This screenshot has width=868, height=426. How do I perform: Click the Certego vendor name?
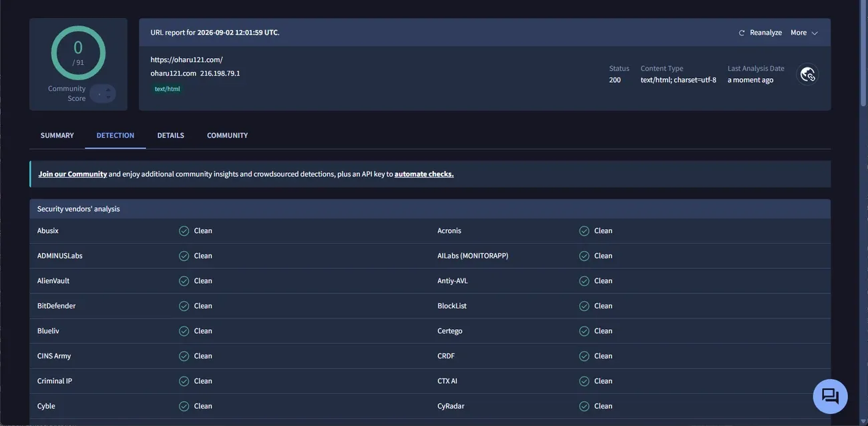click(x=450, y=331)
